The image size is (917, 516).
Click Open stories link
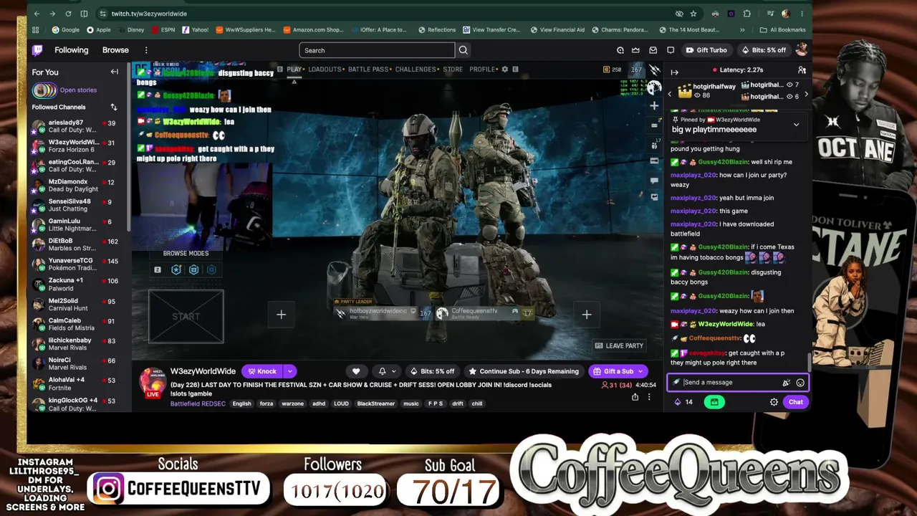coord(78,90)
